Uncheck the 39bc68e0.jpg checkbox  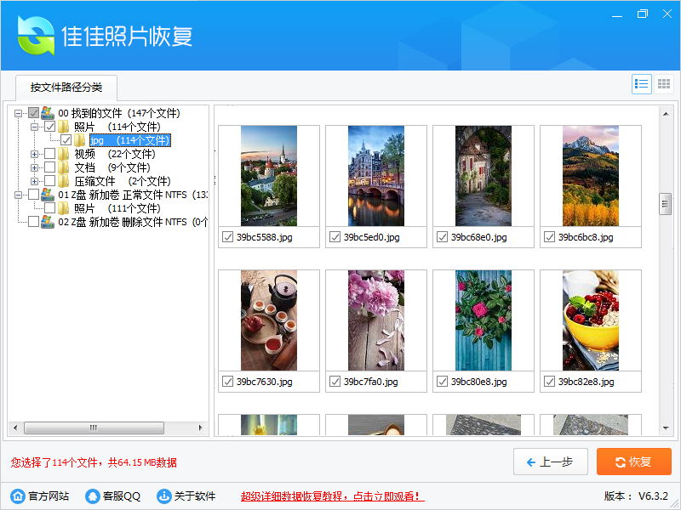[x=442, y=237]
